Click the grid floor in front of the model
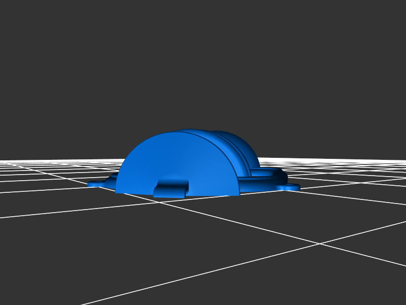 (203, 239)
